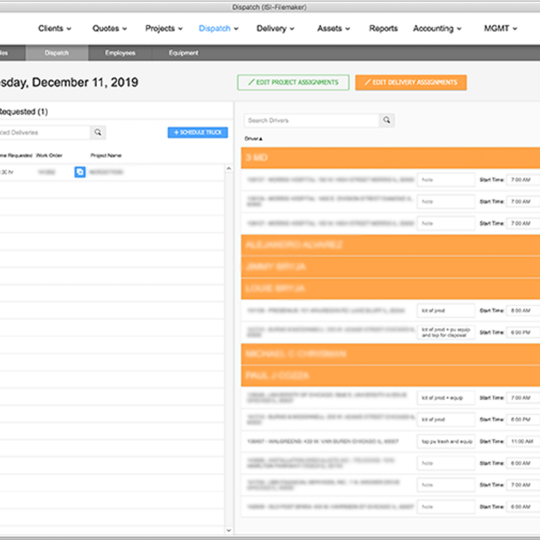Click the Search Drivers input field
This screenshot has width=540, height=540.
pyautogui.click(x=311, y=120)
